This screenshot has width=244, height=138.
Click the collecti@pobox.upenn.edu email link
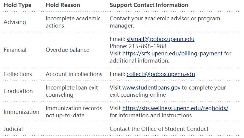[160, 74]
